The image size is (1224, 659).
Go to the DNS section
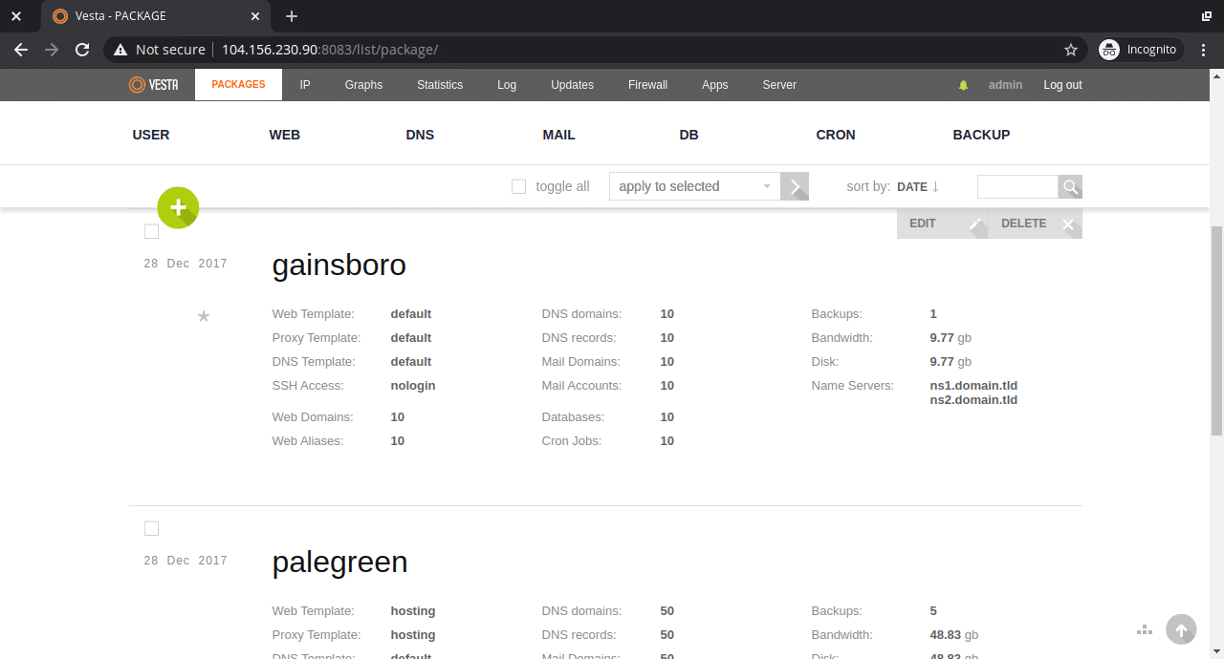[420, 135]
